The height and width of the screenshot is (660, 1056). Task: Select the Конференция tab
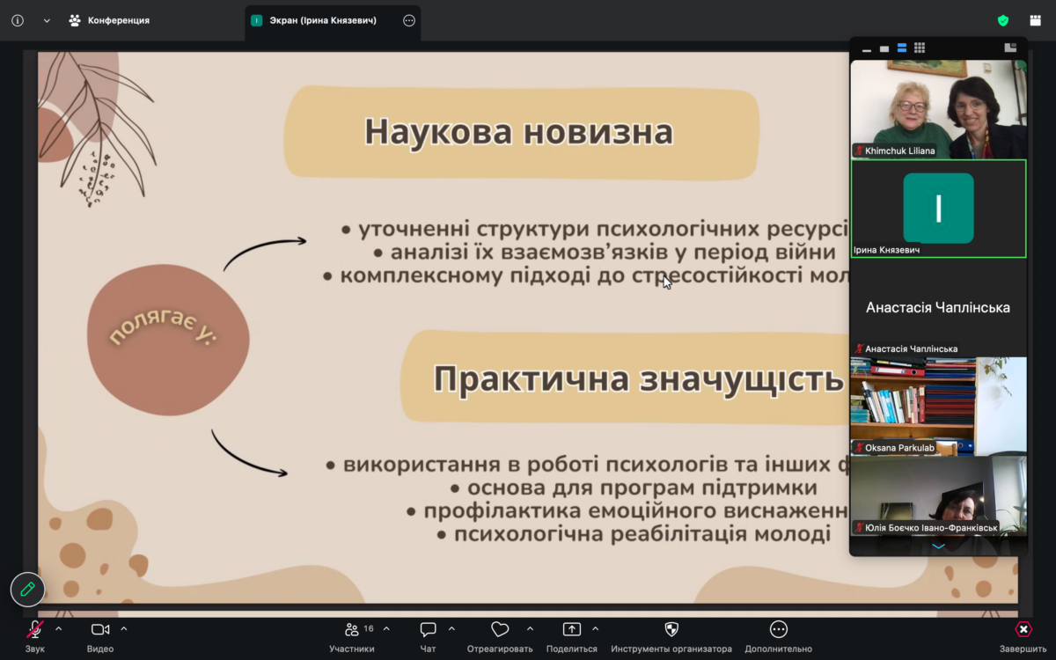pos(109,20)
